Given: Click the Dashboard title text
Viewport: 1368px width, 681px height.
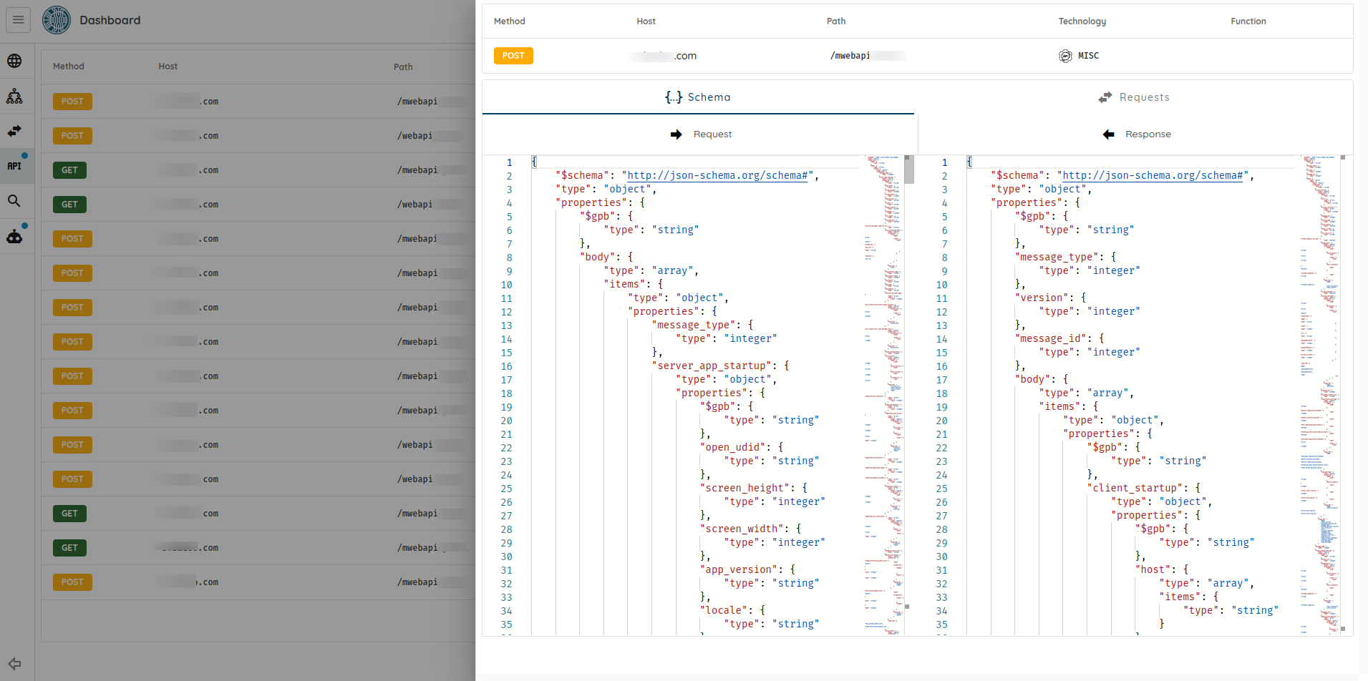Looking at the screenshot, I should (x=110, y=20).
